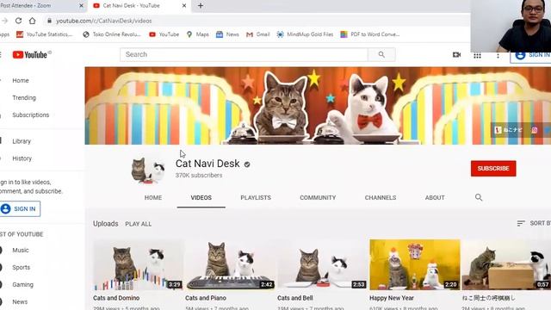Click the SIGN IN button in the top header
This screenshot has height=310, width=551.
530,55
